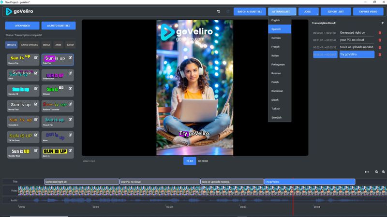Image resolution: width=387 pixels, height=217 pixels.
Task: Open the edit icon on Glitch effect
Action: [36, 73]
